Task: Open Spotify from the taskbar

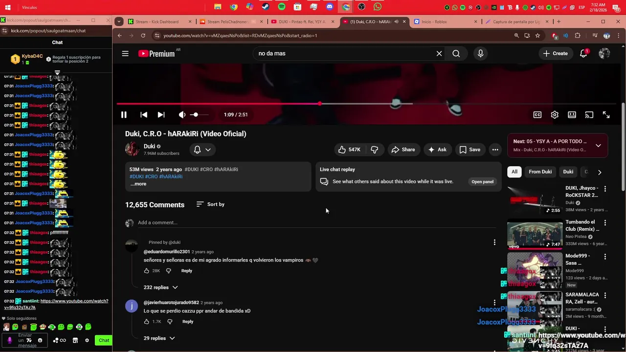Action: [x=282, y=7]
